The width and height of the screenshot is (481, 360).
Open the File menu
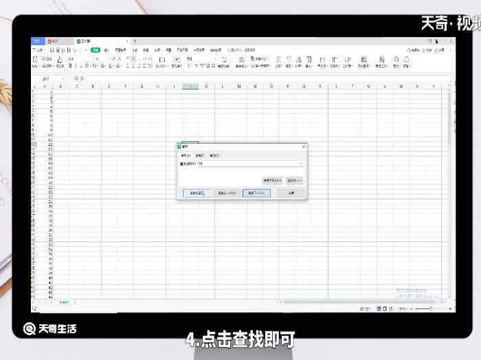(x=39, y=50)
